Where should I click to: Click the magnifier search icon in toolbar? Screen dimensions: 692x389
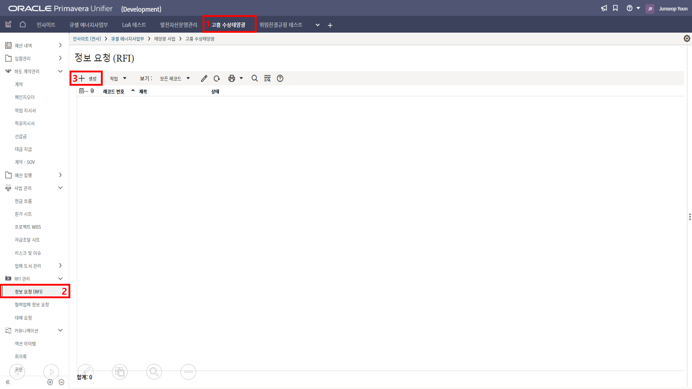(254, 79)
